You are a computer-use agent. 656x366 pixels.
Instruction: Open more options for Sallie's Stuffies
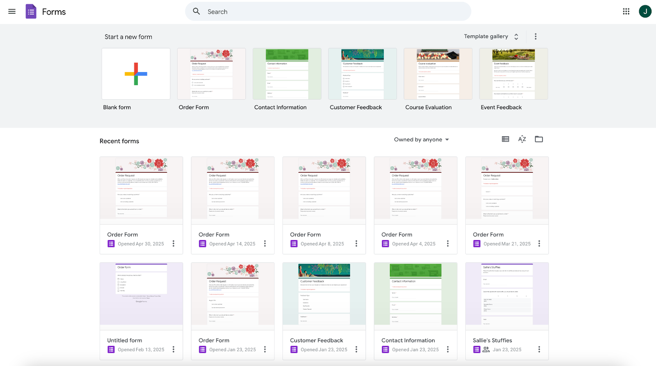tap(539, 350)
